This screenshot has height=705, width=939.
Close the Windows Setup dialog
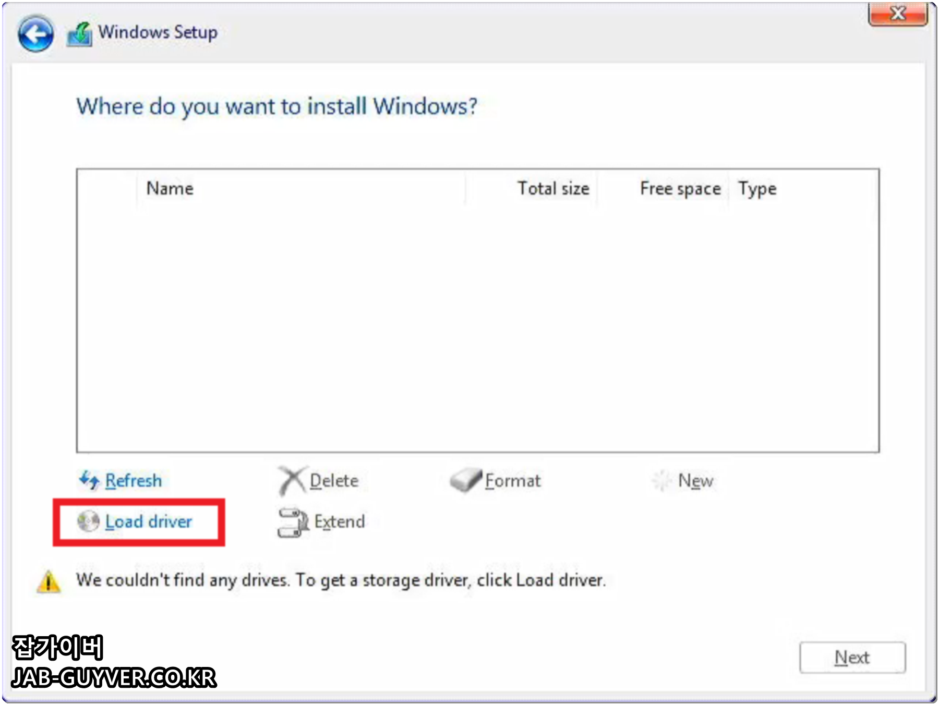(898, 13)
